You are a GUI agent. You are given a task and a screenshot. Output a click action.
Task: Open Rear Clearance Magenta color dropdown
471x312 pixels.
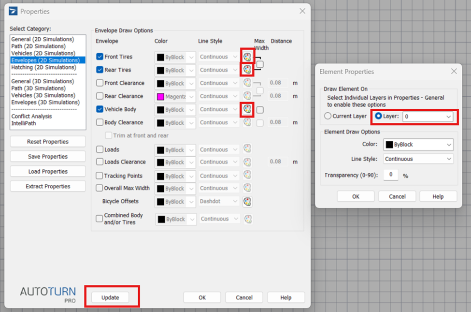point(175,96)
